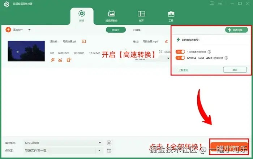
Task: Show the 转换中 converting list
Action: point(116,30)
